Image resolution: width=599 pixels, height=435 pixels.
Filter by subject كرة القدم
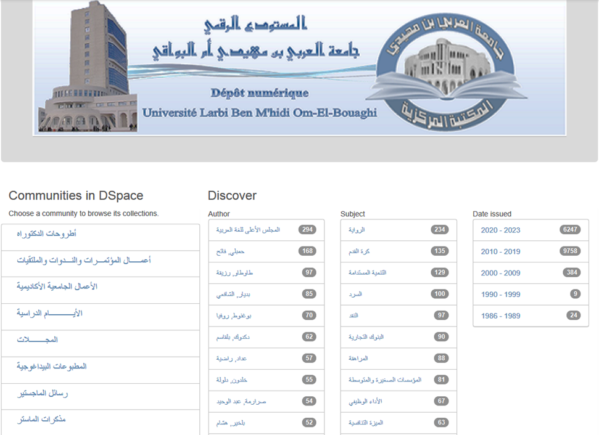pos(358,251)
